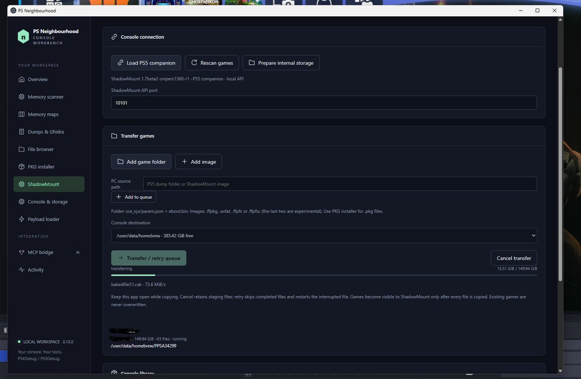Image resolution: width=581 pixels, height=379 pixels.
Task: Cancel the running transfer
Action: (514, 258)
